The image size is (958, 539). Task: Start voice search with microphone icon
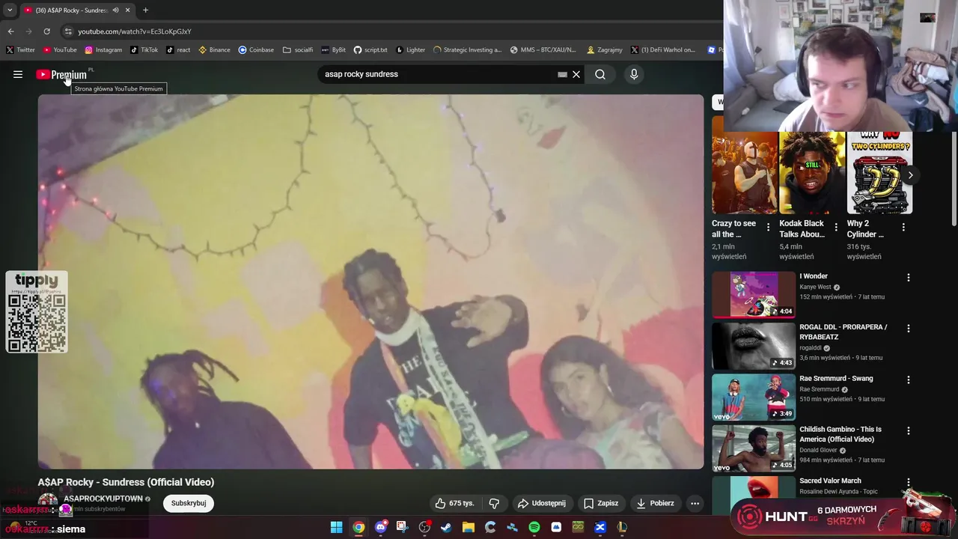coord(634,74)
